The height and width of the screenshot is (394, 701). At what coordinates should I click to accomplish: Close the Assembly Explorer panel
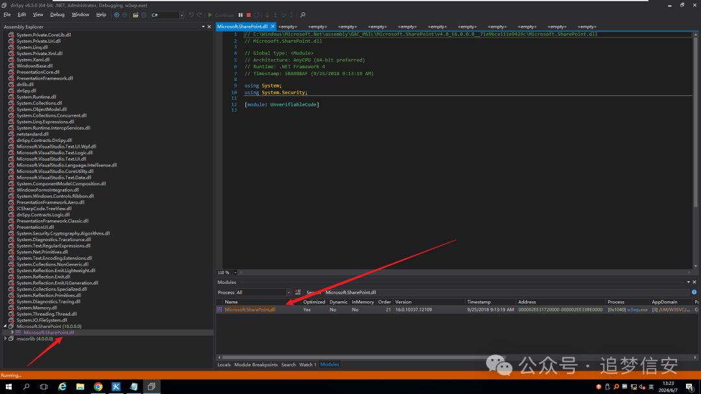209,27
